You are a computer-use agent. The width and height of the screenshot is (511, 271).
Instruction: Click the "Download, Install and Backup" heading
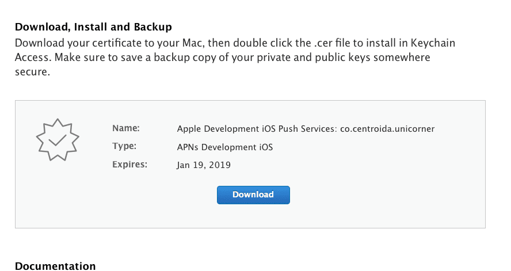[x=94, y=27]
